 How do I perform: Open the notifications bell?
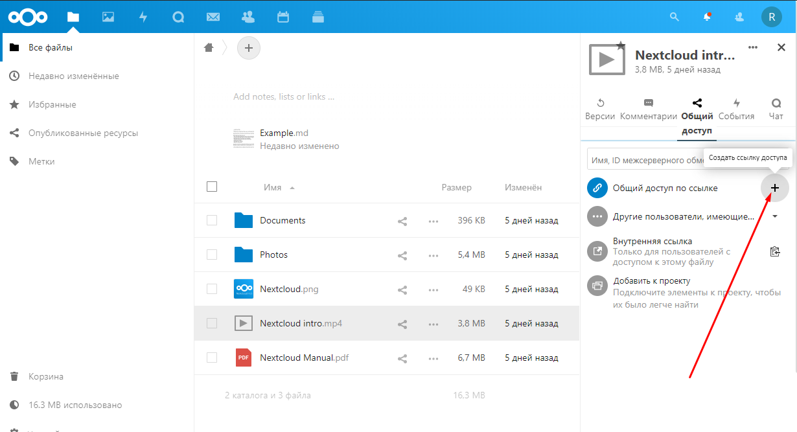point(707,17)
